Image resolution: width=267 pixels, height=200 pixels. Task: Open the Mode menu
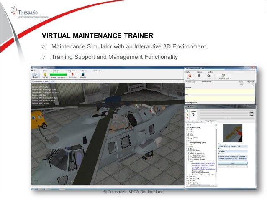click(33, 71)
